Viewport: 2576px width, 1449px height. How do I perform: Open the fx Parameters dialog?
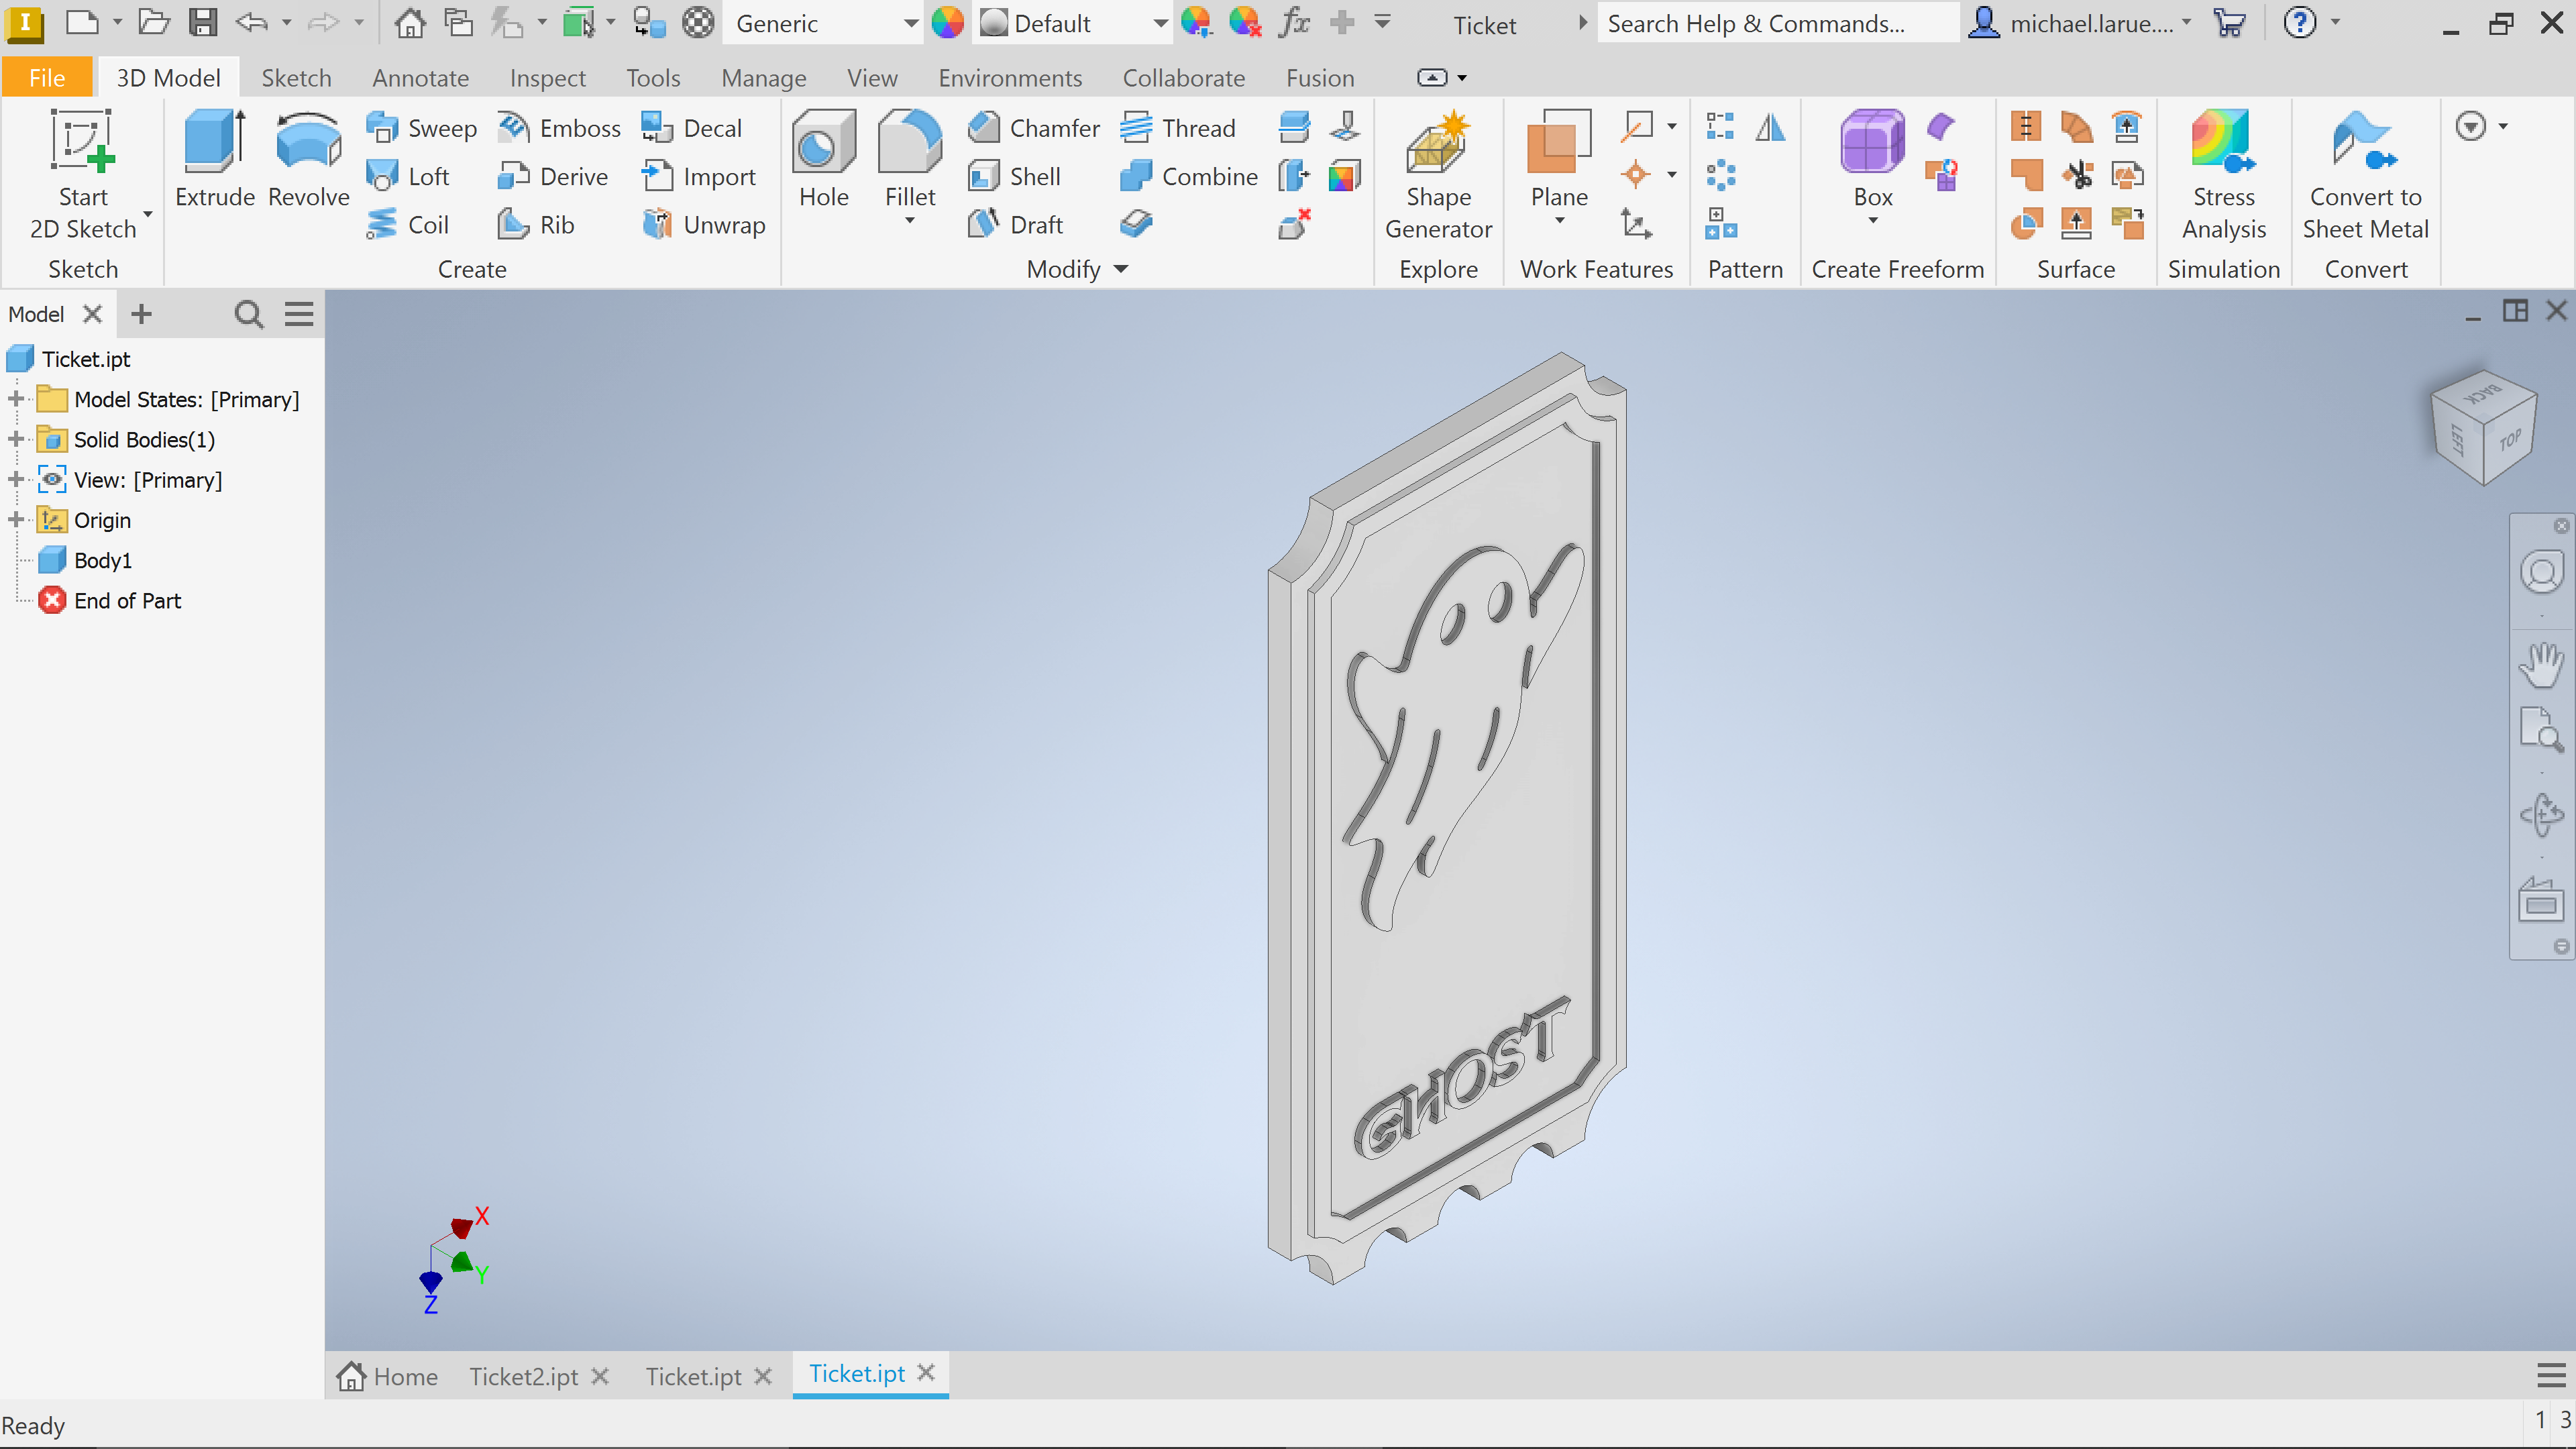pos(1294,22)
